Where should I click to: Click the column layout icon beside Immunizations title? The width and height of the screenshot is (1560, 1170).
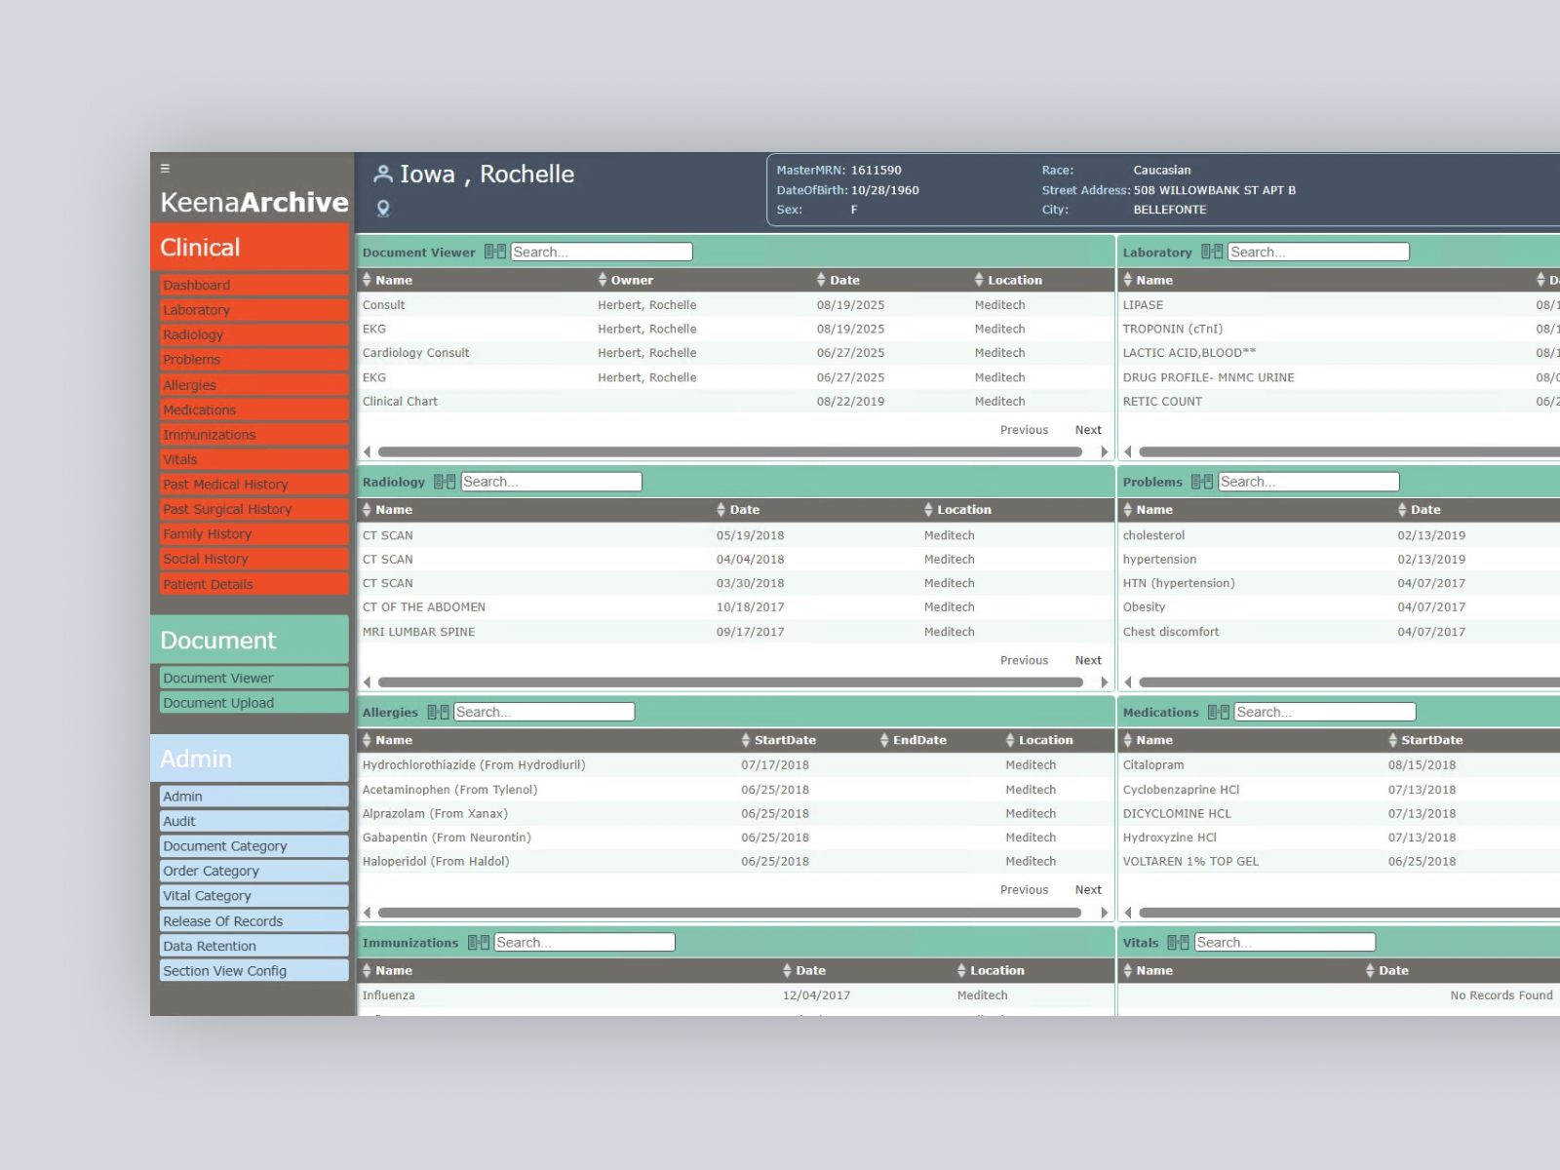[x=479, y=943]
